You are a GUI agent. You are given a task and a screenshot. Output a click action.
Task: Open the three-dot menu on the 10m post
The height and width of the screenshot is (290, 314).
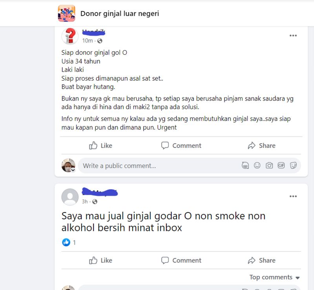tap(293, 36)
